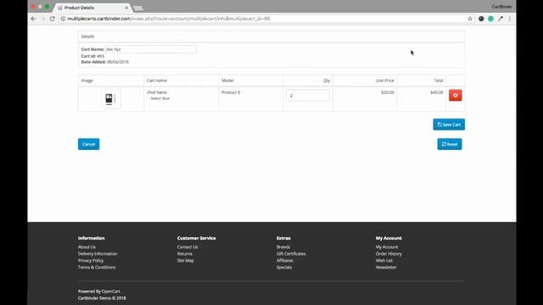The width and height of the screenshot is (543, 305).
Task: Click the $40.00 total value
Action: (437, 92)
